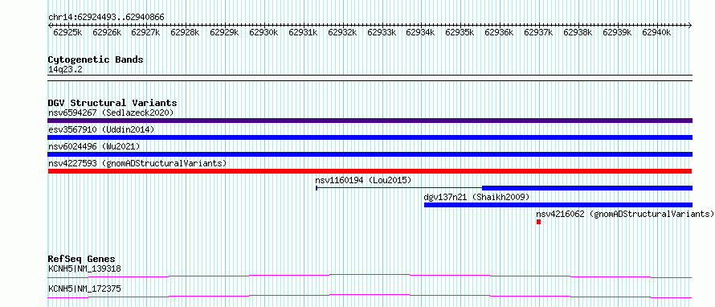Click the 62937k ruler position
The width and height of the screenshot is (715, 307).
click(x=538, y=32)
